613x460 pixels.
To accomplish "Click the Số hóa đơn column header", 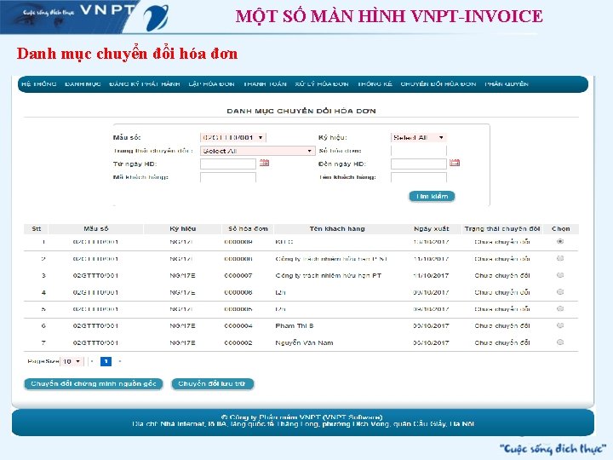I will [248, 229].
